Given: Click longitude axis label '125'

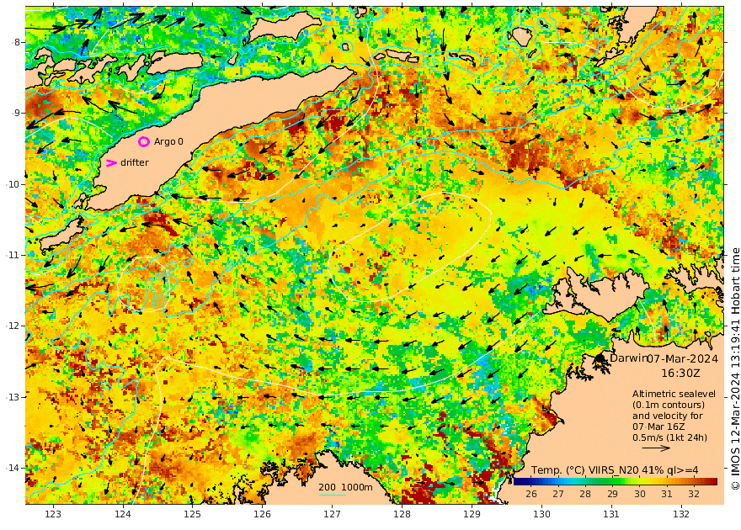Looking at the screenshot, I should (x=192, y=514).
